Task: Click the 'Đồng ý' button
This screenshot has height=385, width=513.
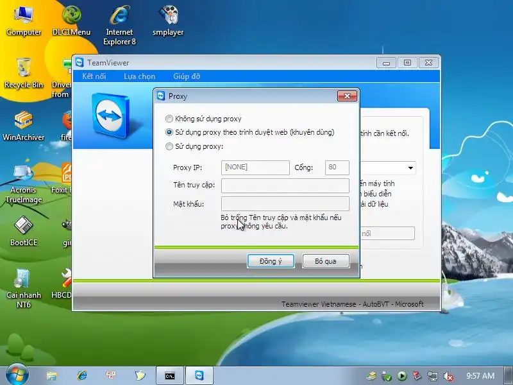Action: 271,261
